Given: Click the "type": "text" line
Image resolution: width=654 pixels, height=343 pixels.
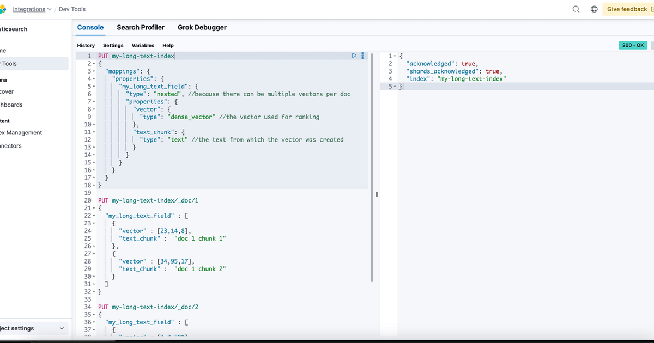Looking at the screenshot, I should pos(242,140).
